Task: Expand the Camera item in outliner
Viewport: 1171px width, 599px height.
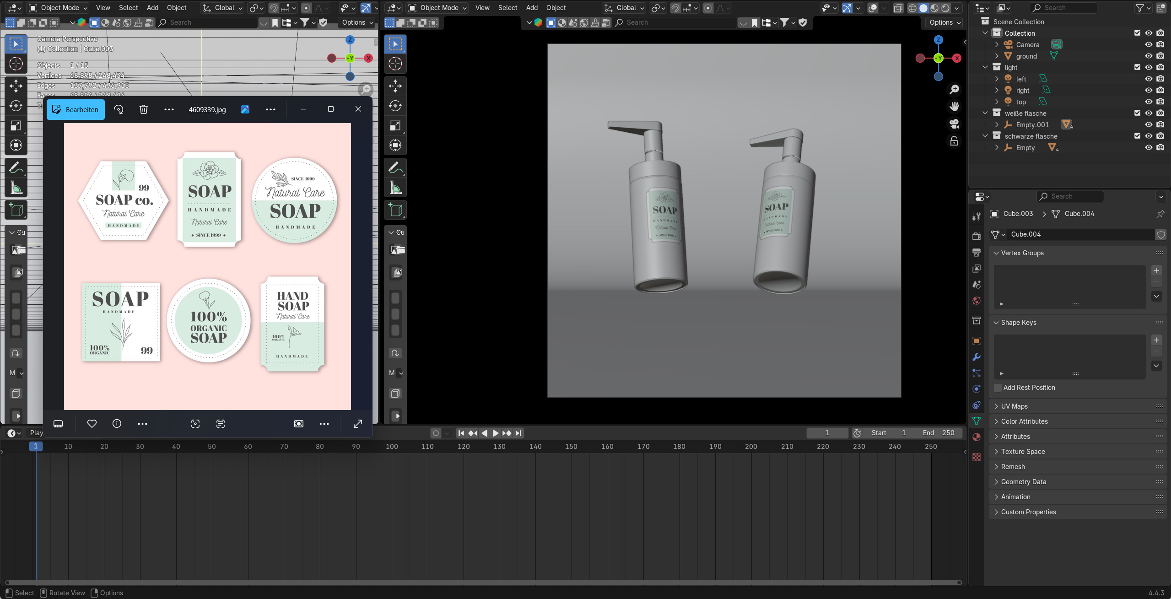Action: [997, 44]
